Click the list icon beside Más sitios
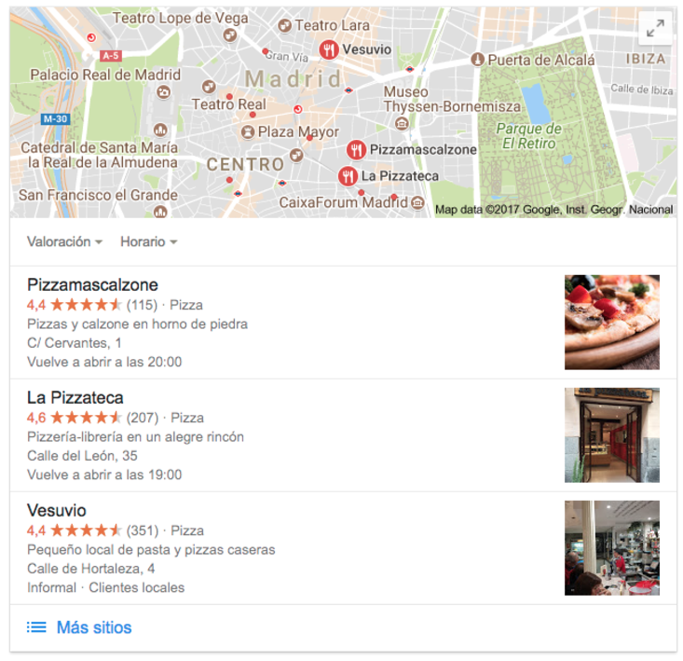The height and width of the screenshot is (661, 683). 36,627
